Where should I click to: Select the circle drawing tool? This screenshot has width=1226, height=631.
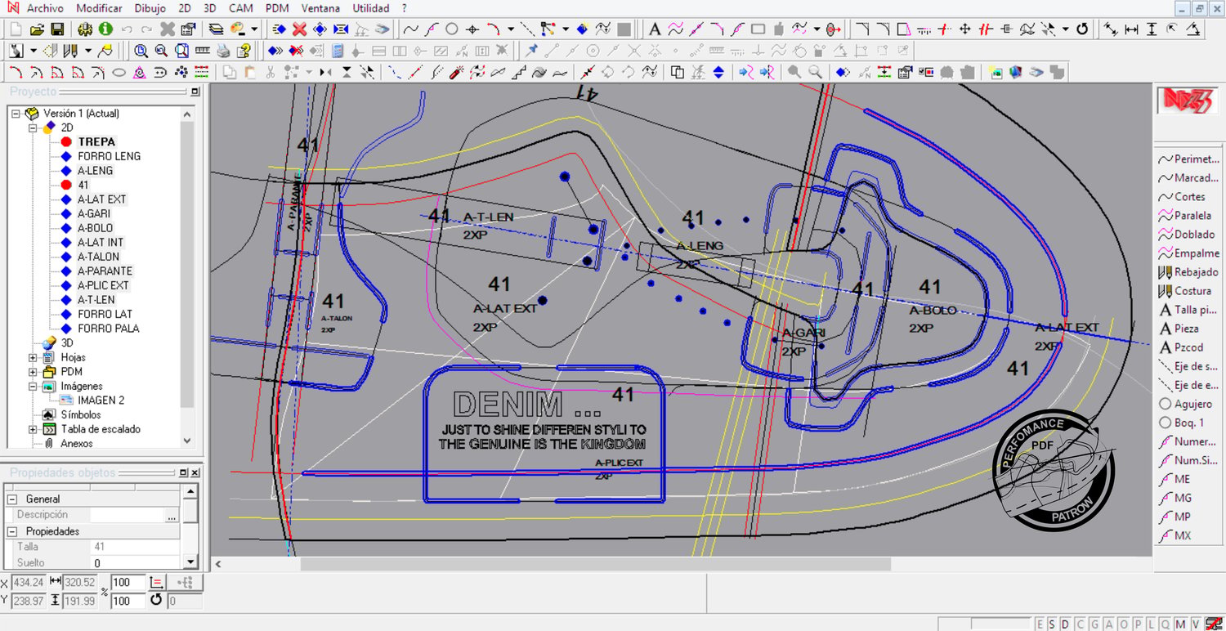[x=451, y=29]
